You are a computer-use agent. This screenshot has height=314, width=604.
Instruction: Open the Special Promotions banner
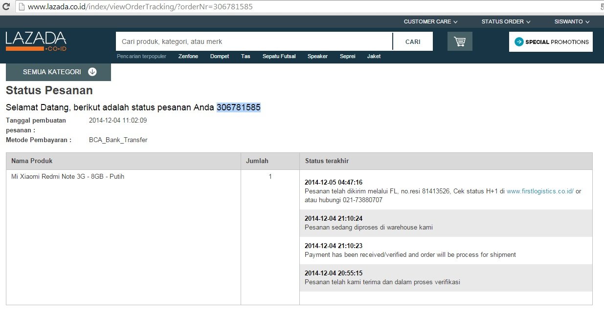(x=551, y=42)
